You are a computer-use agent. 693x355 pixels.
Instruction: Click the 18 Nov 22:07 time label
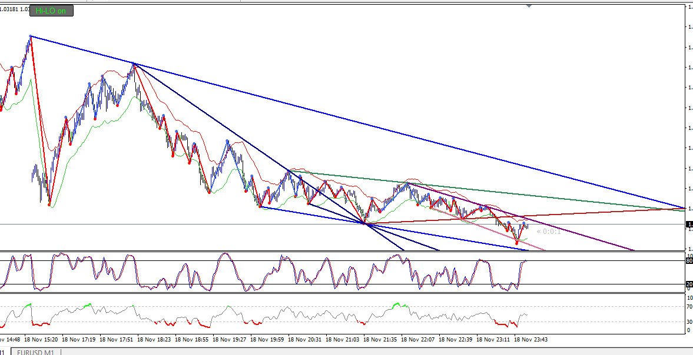418,340
